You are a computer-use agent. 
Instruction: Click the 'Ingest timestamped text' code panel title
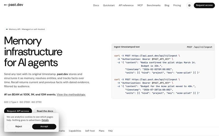(127, 47)
